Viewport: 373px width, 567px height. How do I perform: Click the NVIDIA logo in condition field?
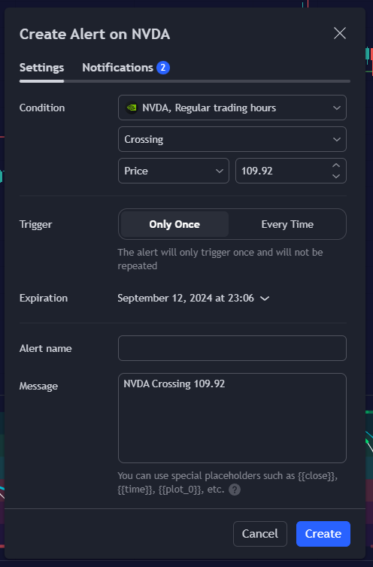[132, 108]
